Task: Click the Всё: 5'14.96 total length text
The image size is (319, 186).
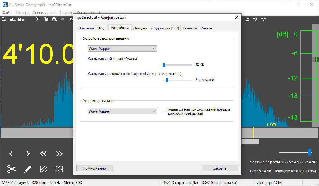Action: click(261, 171)
